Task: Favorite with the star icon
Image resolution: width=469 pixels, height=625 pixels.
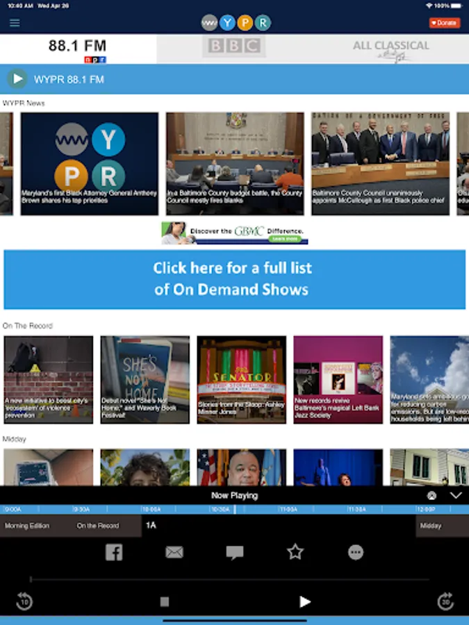Action: point(295,552)
